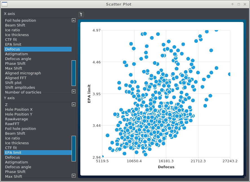Select Shift plot in the X axis list
The width and height of the screenshot is (250, 182).
[13, 83]
